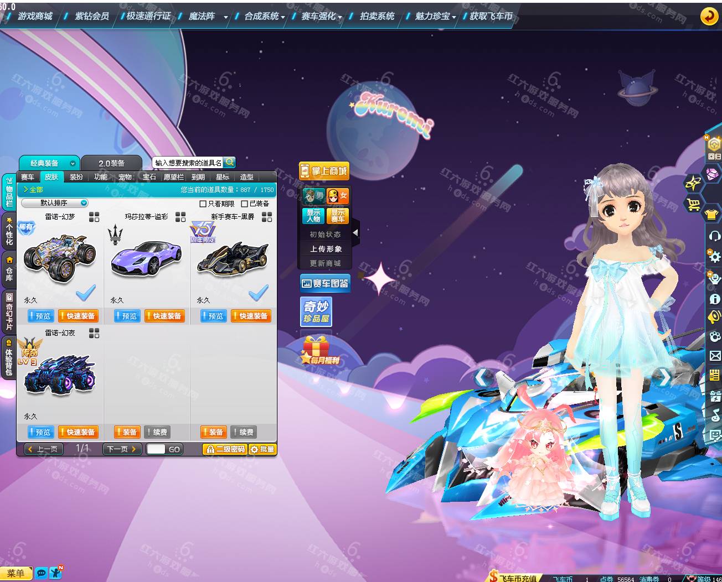Click the blue figure icon next to chat

[x=56, y=573]
